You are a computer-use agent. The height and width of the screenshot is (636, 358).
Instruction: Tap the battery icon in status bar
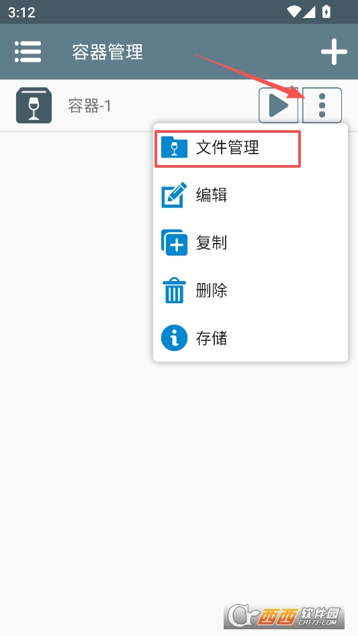[326, 12]
